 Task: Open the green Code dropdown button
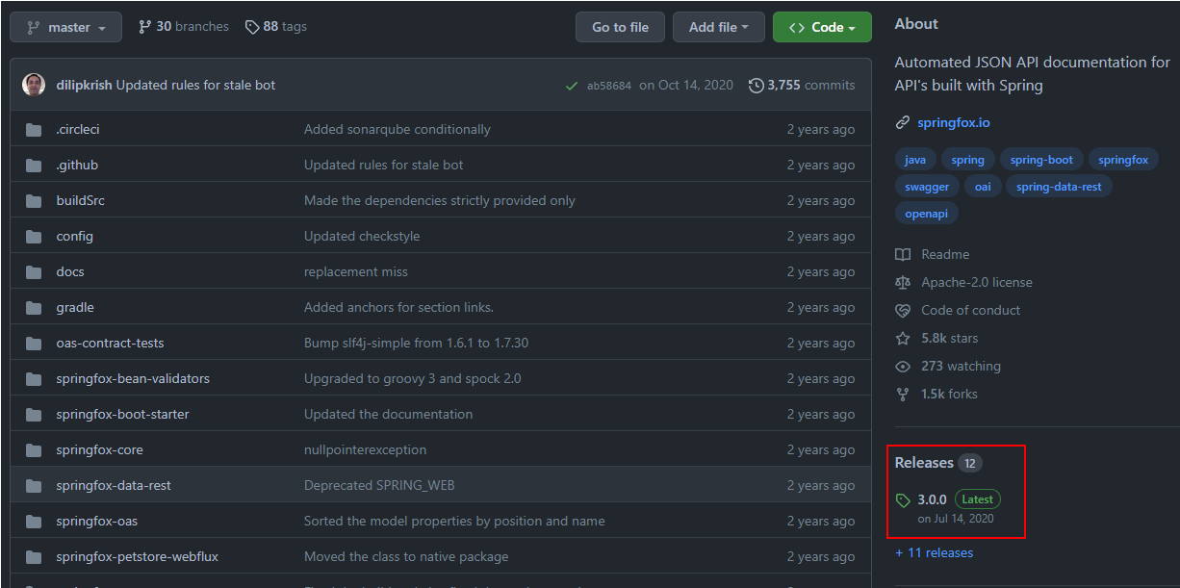[822, 27]
